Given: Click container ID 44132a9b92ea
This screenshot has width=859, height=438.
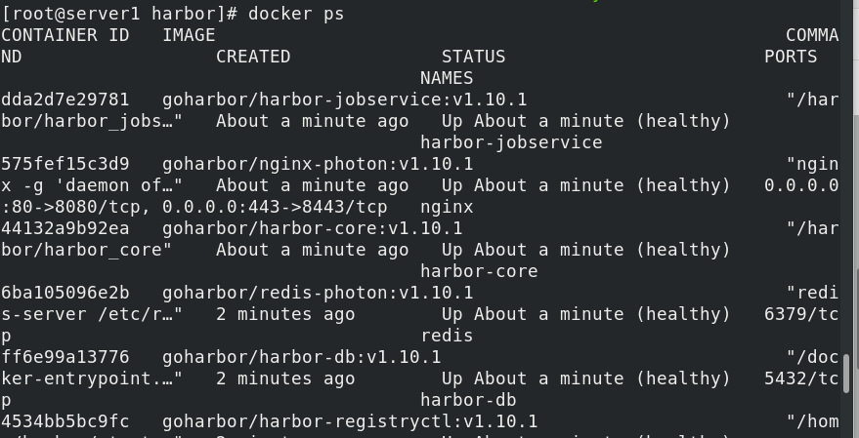Looking at the screenshot, I should coord(65,228).
